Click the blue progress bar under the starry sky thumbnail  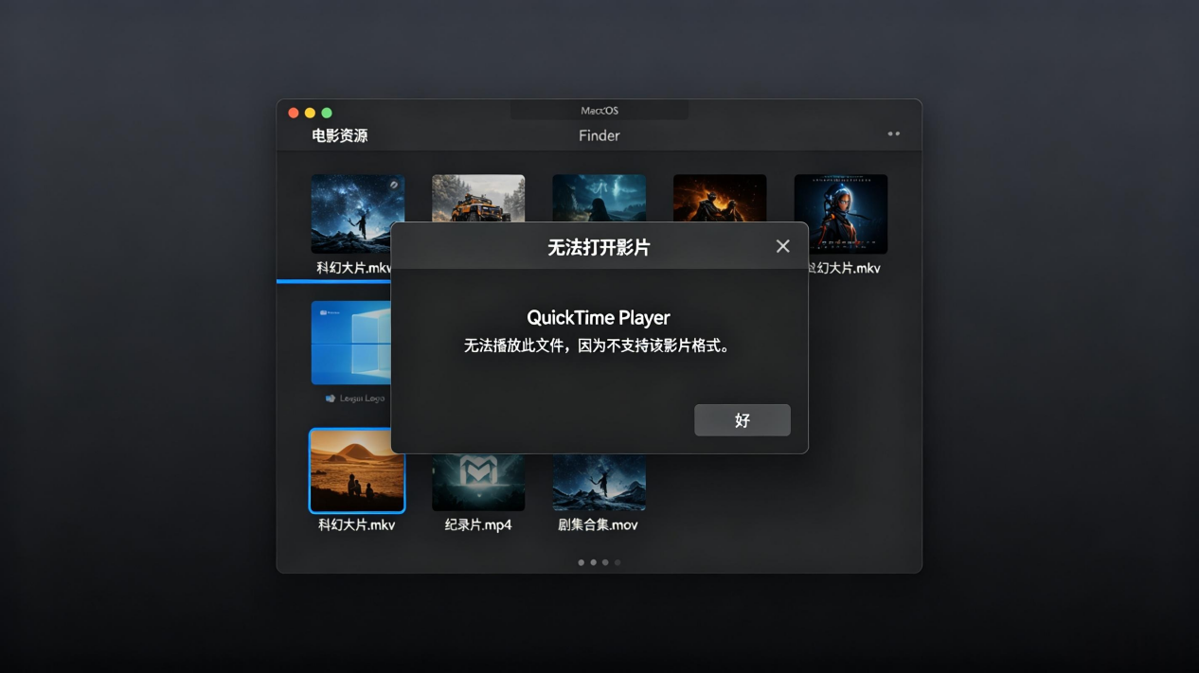(x=333, y=281)
